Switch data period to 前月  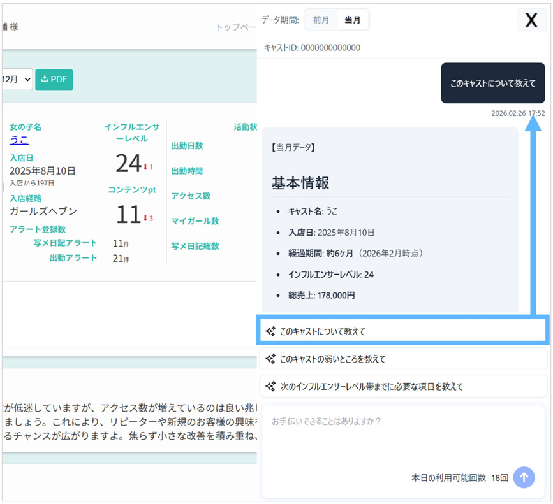point(321,20)
